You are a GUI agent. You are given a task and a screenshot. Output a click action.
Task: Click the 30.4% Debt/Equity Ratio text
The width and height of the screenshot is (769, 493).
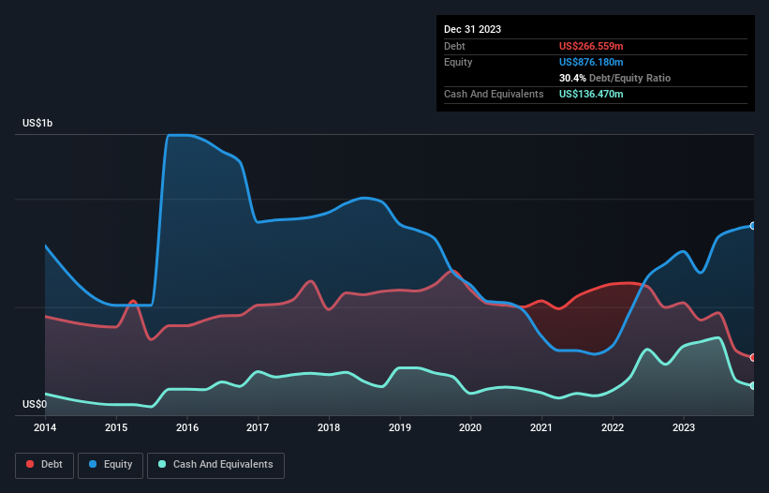pyautogui.click(x=614, y=78)
